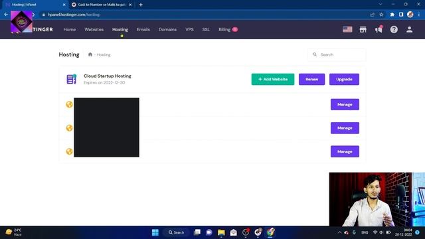Open the store marketplace icon
425x239 pixels.
(363, 29)
